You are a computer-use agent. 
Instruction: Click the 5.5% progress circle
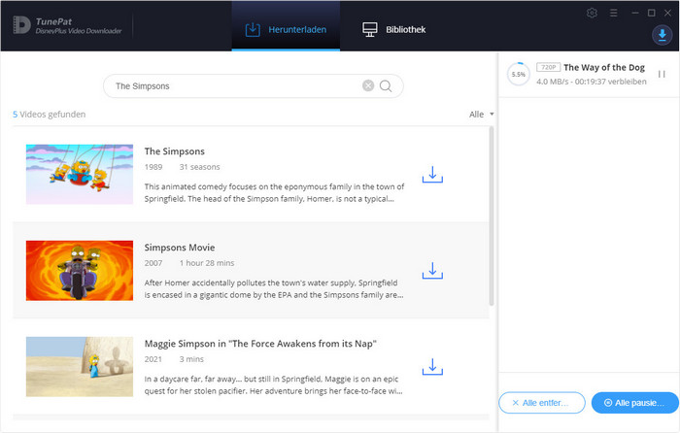(x=518, y=74)
